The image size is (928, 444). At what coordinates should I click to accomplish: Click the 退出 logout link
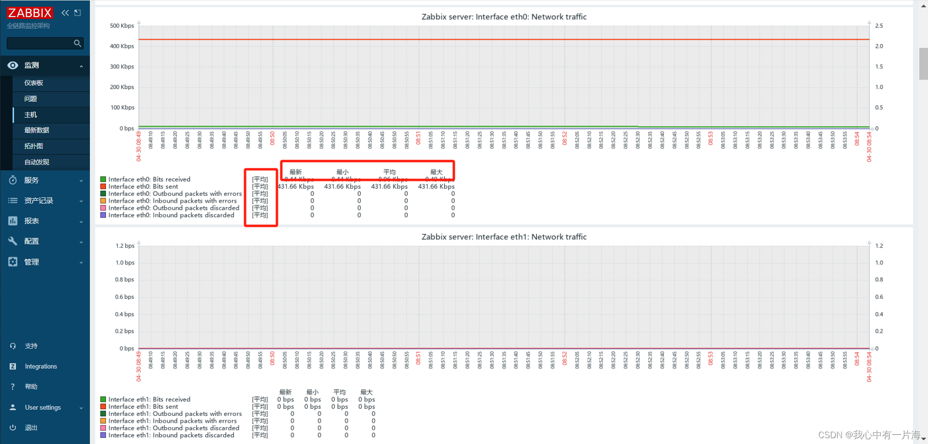click(31, 428)
